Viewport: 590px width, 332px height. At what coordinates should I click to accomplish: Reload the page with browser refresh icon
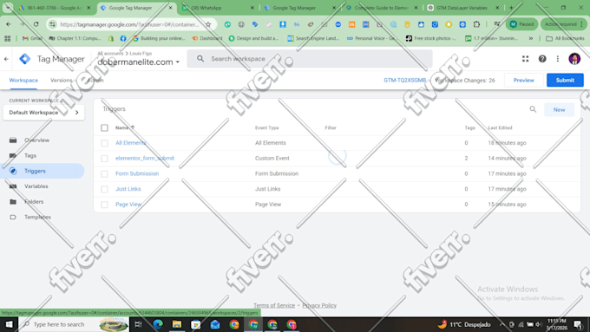point(36,24)
